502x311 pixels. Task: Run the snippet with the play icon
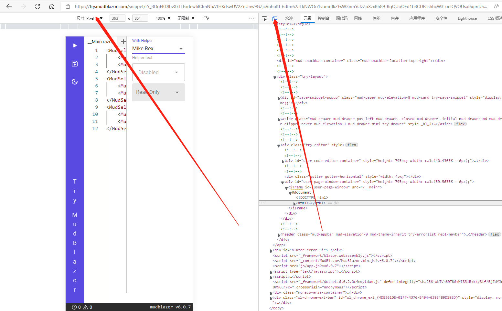coord(75,45)
